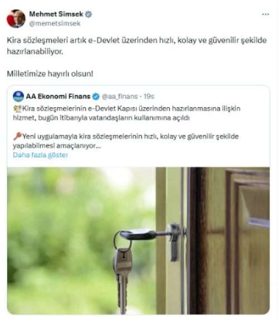Click the blue verified badge beside AA Ekonomi Finans
The height and width of the screenshot is (323, 278).
coord(96,97)
